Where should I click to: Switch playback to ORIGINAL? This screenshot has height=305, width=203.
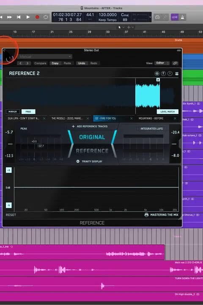[92, 137]
